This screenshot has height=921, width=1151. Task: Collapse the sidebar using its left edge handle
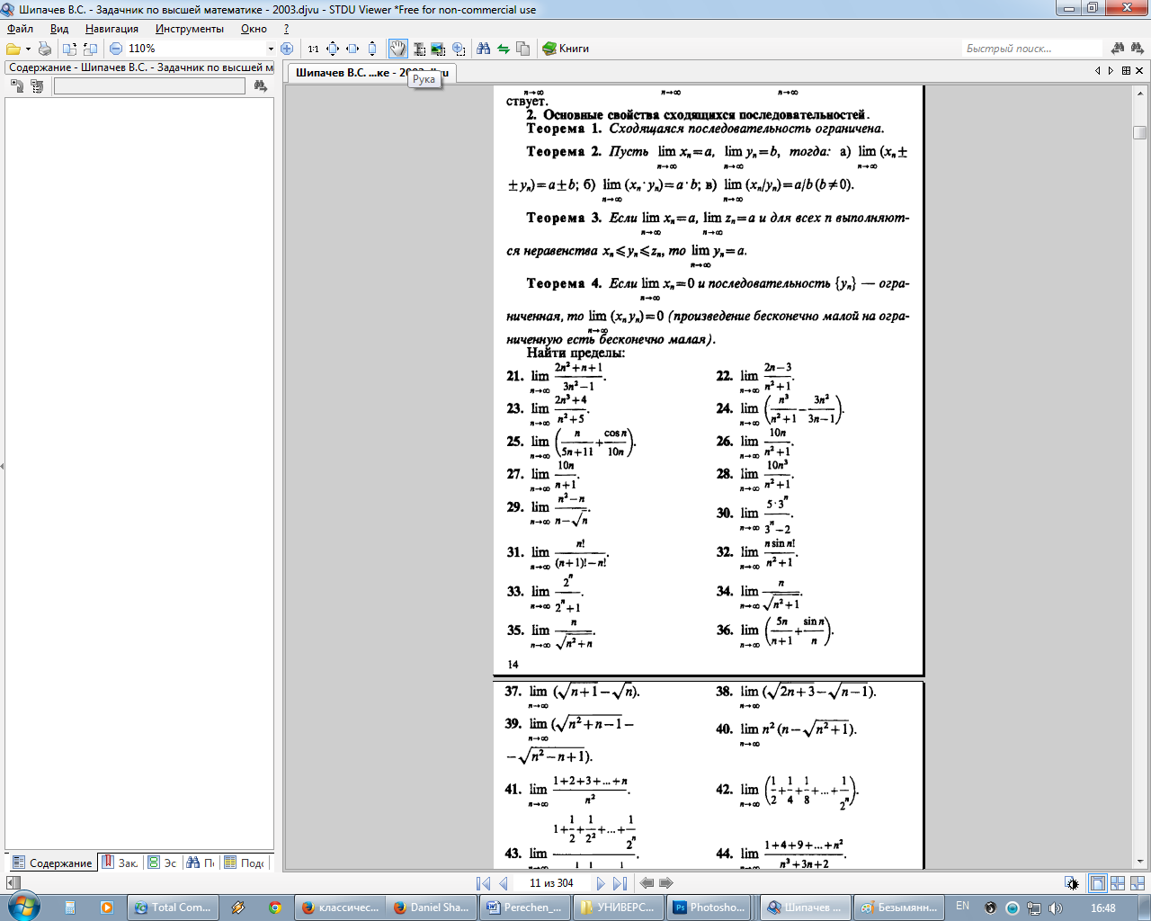click(2, 466)
